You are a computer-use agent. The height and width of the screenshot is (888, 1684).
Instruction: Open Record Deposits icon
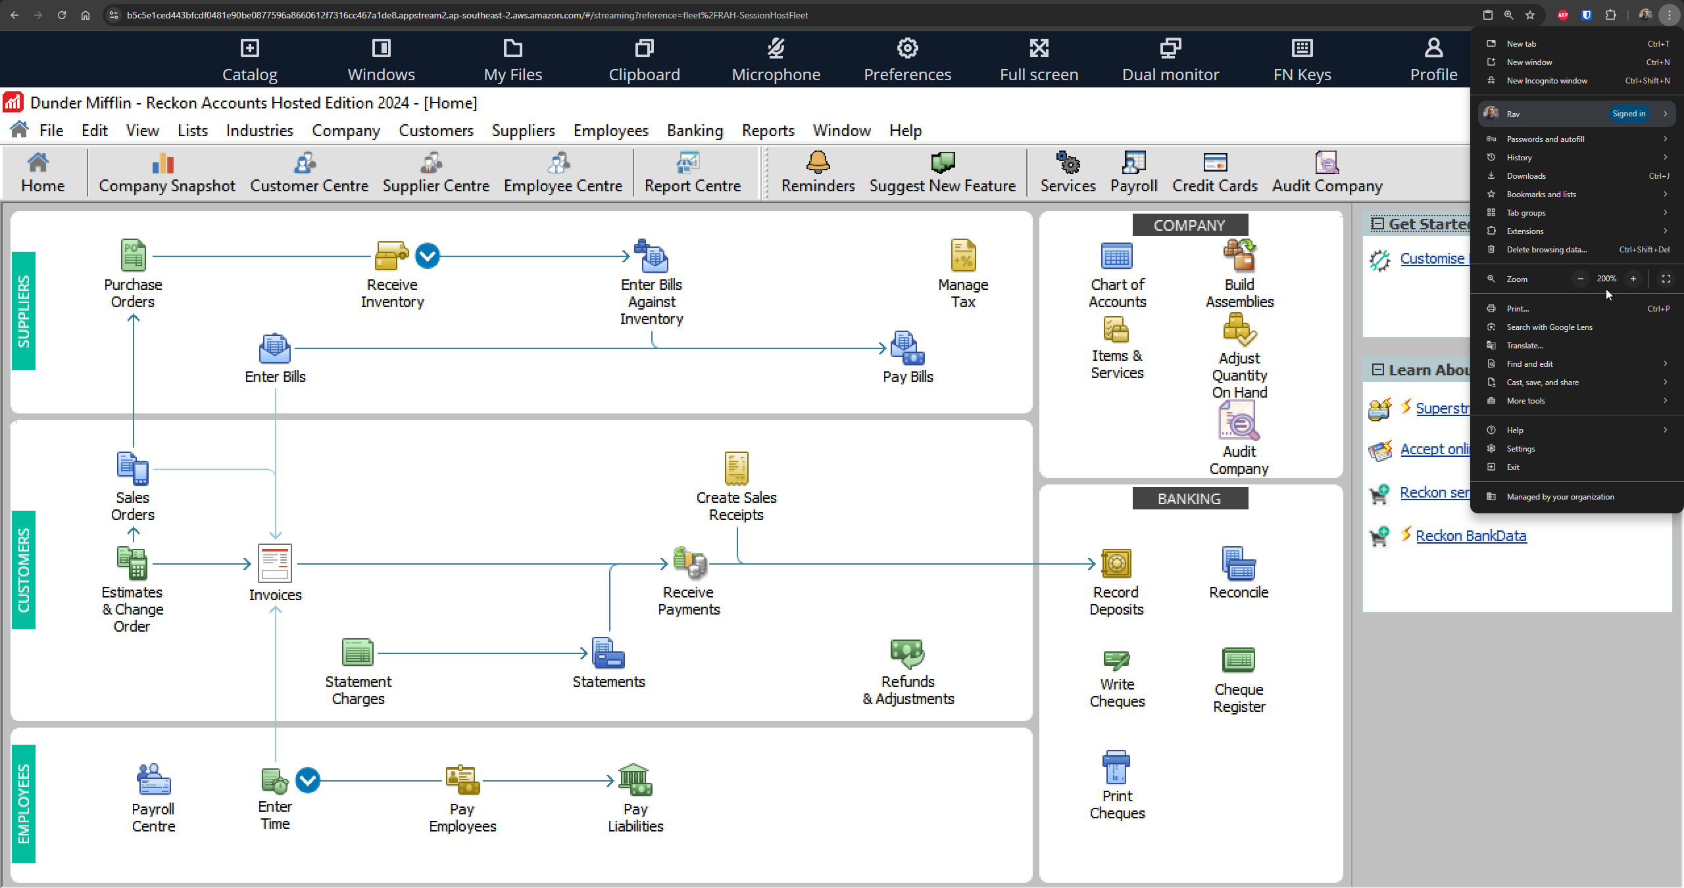(1116, 563)
